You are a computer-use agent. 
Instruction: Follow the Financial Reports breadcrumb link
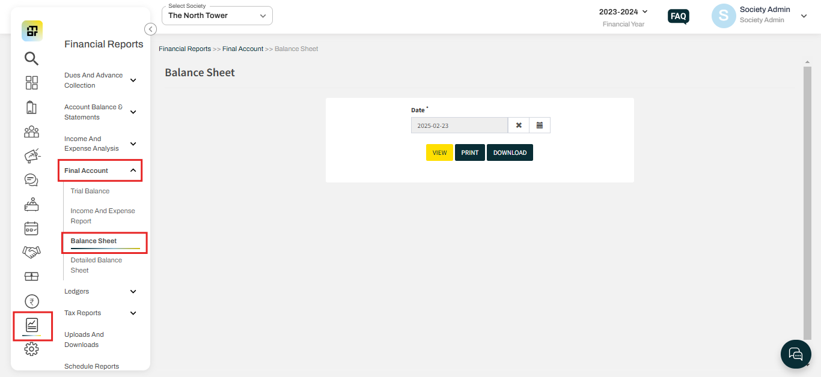185,49
